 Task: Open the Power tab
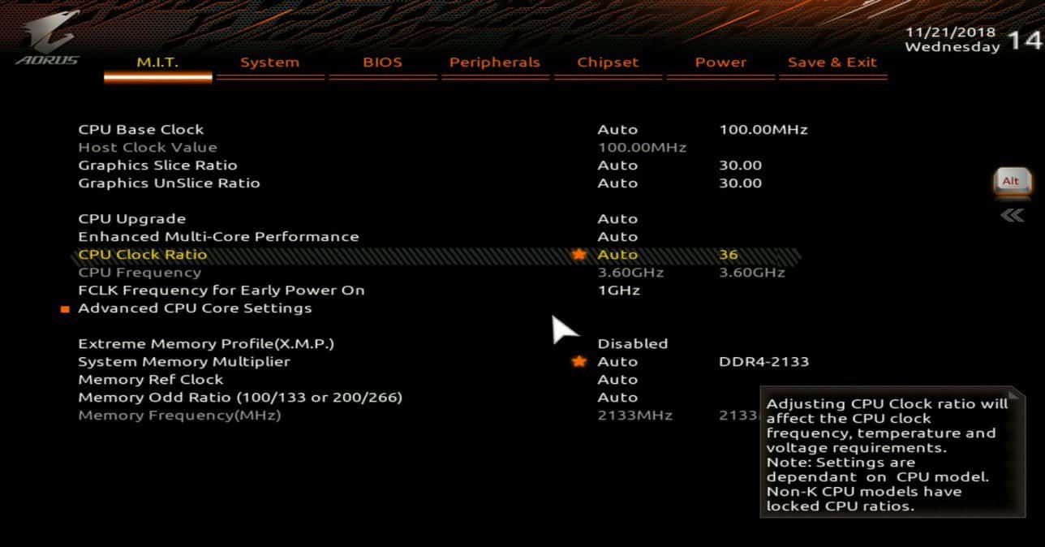[720, 62]
